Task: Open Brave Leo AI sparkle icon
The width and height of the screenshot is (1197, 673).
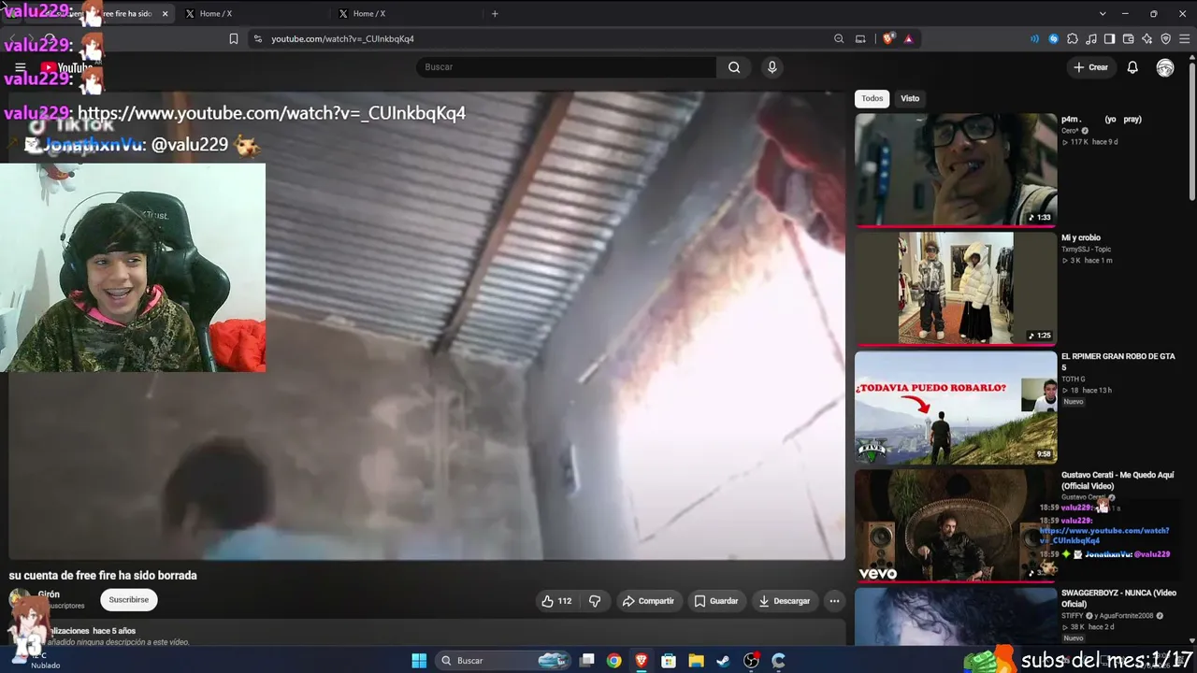Action: click(x=1147, y=38)
